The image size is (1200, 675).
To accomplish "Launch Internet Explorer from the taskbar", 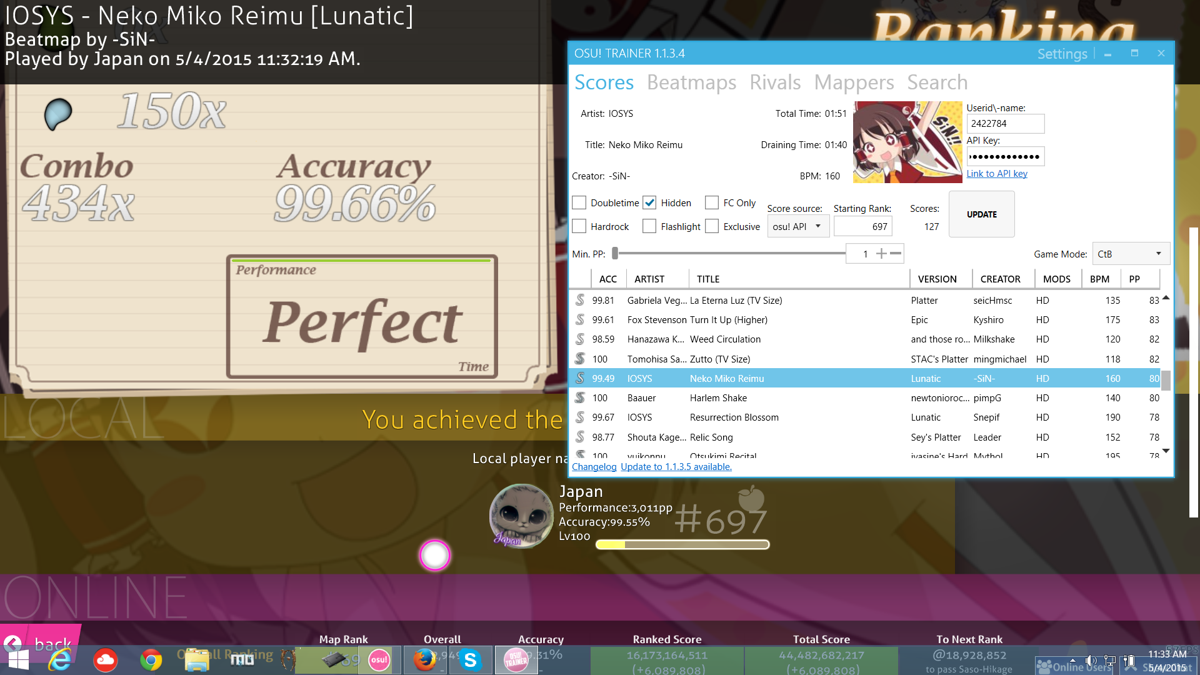I will [x=60, y=661].
